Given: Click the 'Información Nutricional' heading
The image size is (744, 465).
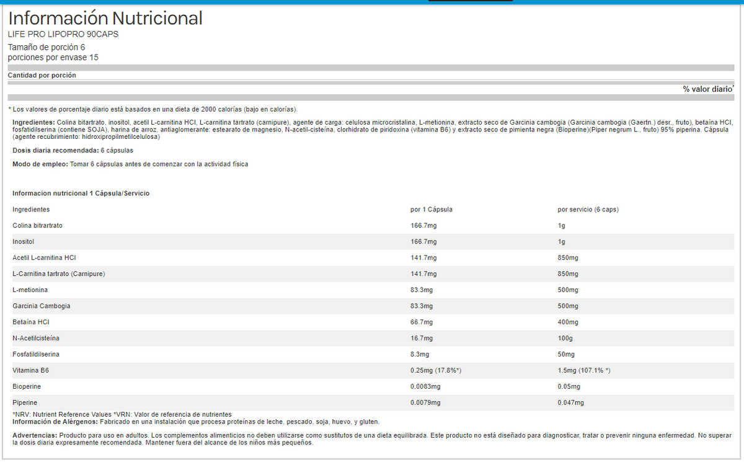Looking at the screenshot, I should tap(105, 19).
